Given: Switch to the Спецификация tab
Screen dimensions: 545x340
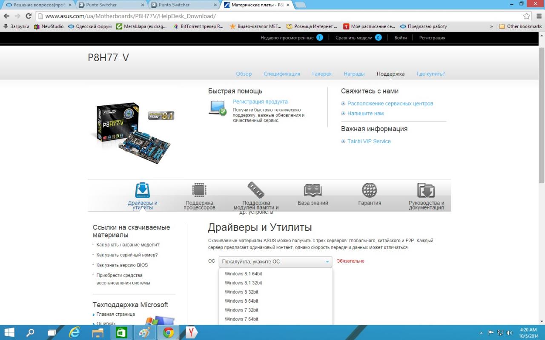Looking at the screenshot, I should [x=281, y=74].
